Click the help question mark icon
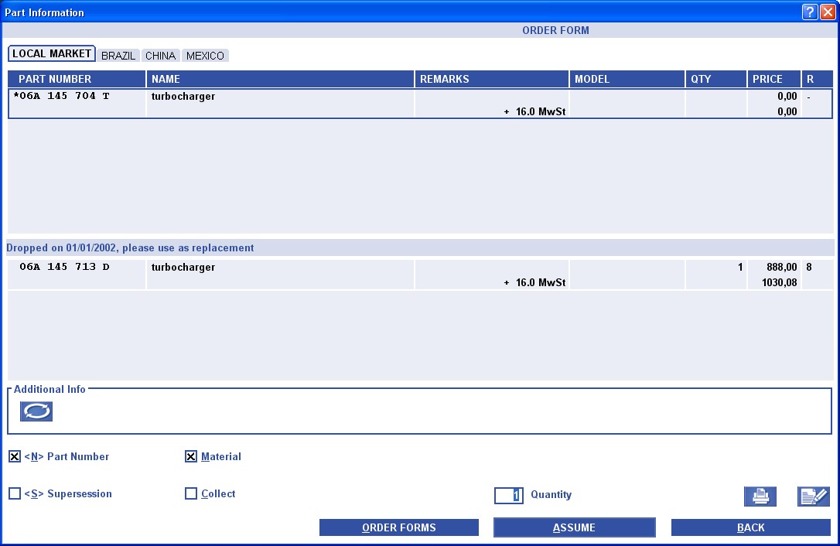 810,12
